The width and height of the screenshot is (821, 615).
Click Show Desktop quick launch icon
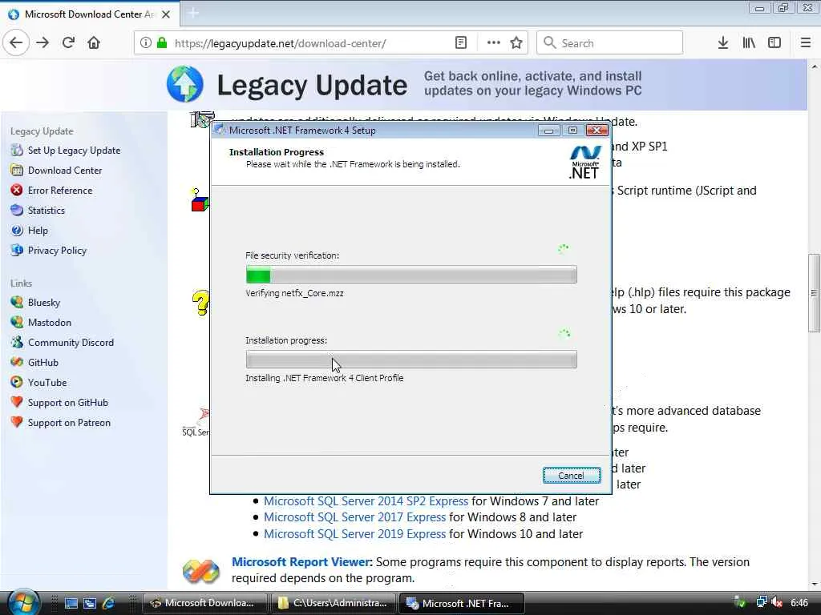pos(71,603)
